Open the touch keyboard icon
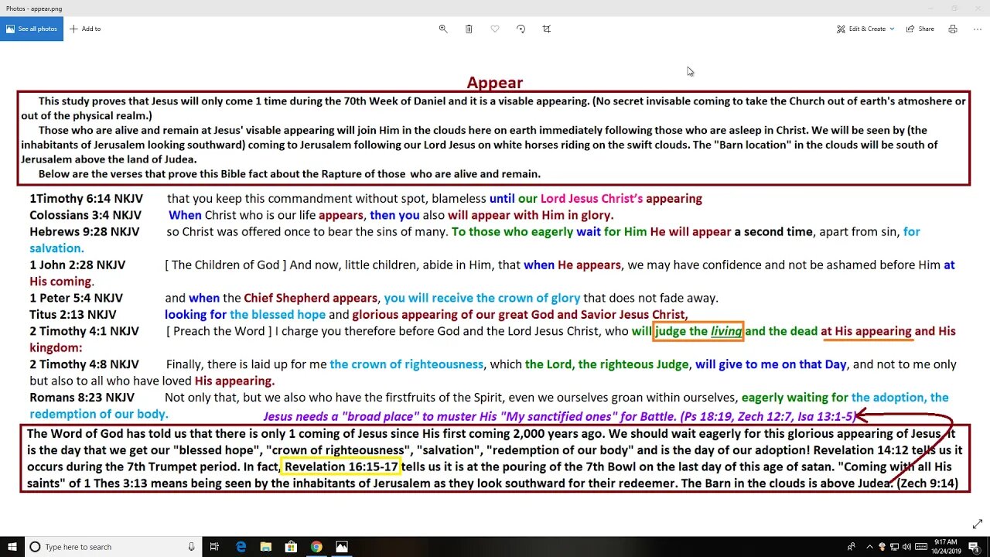Viewport: 990px width, 557px height. (x=922, y=547)
